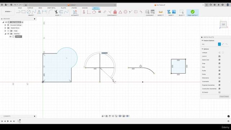This screenshot has height=130, width=231.
Task: Select the Fillet tool
Action: click(51, 12)
